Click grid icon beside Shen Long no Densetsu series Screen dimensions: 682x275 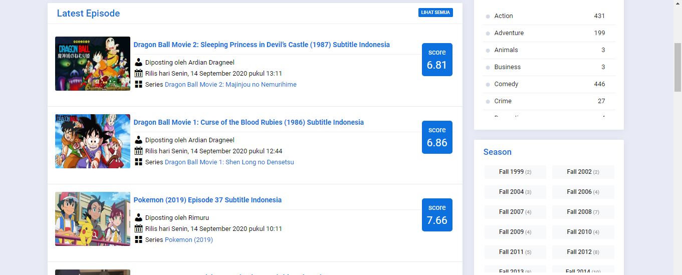(139, 162)
